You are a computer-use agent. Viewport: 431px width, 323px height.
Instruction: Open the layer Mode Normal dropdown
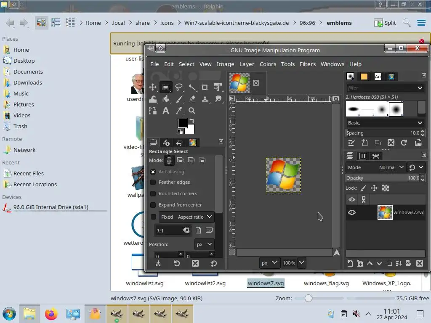(x=376, y=167)
